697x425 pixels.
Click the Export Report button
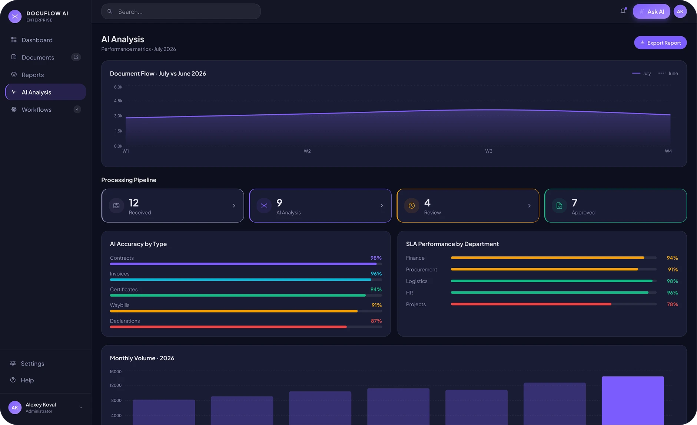pos(660,43)
